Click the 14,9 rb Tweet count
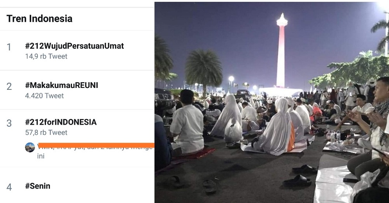389x203 pixels. tap(46, 56)
